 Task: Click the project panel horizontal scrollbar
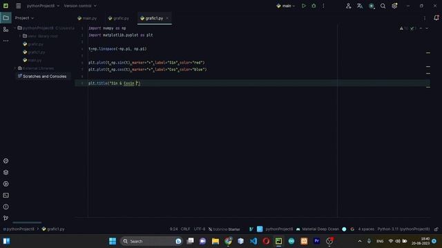pyautogui.click(x=27, y=223)
